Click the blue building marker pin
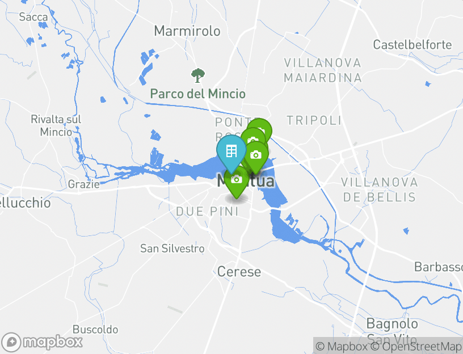Screen dimensions: 463x354 (231, 151)
